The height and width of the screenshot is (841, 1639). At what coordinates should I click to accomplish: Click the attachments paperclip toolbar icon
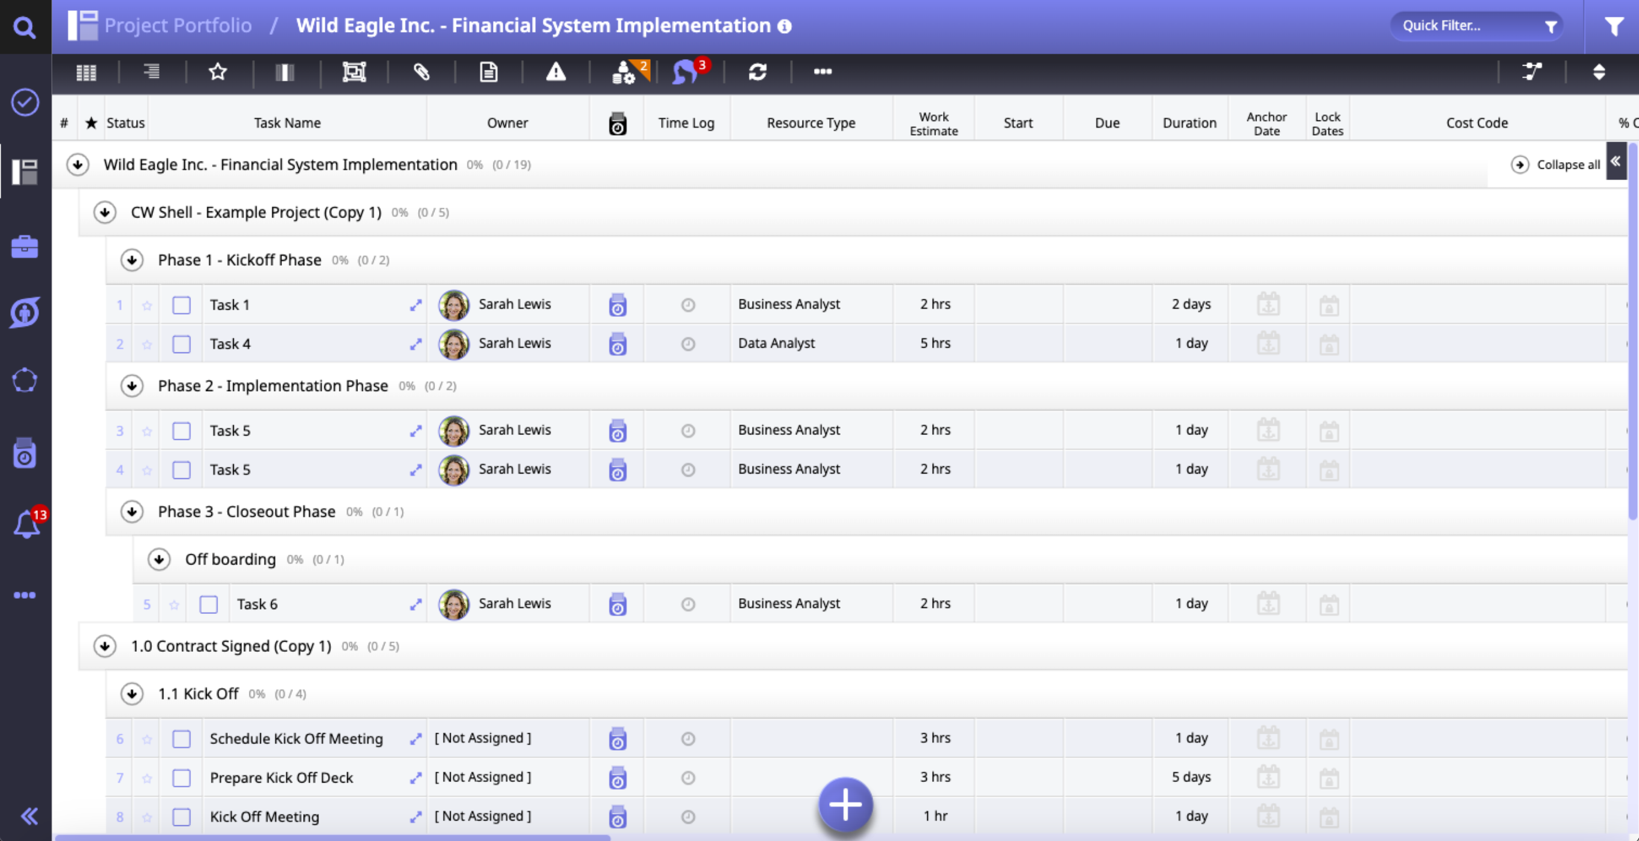(x=421, y=72)
